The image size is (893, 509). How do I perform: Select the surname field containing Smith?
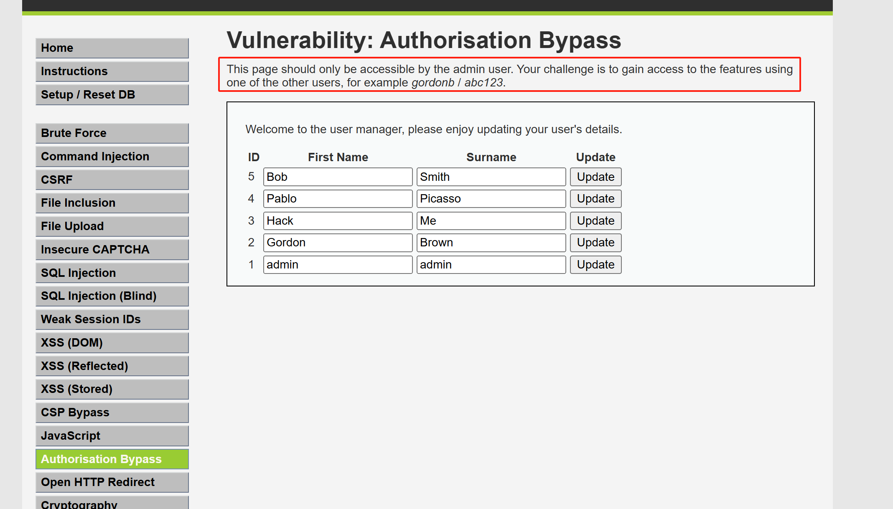tap(491, 177)
